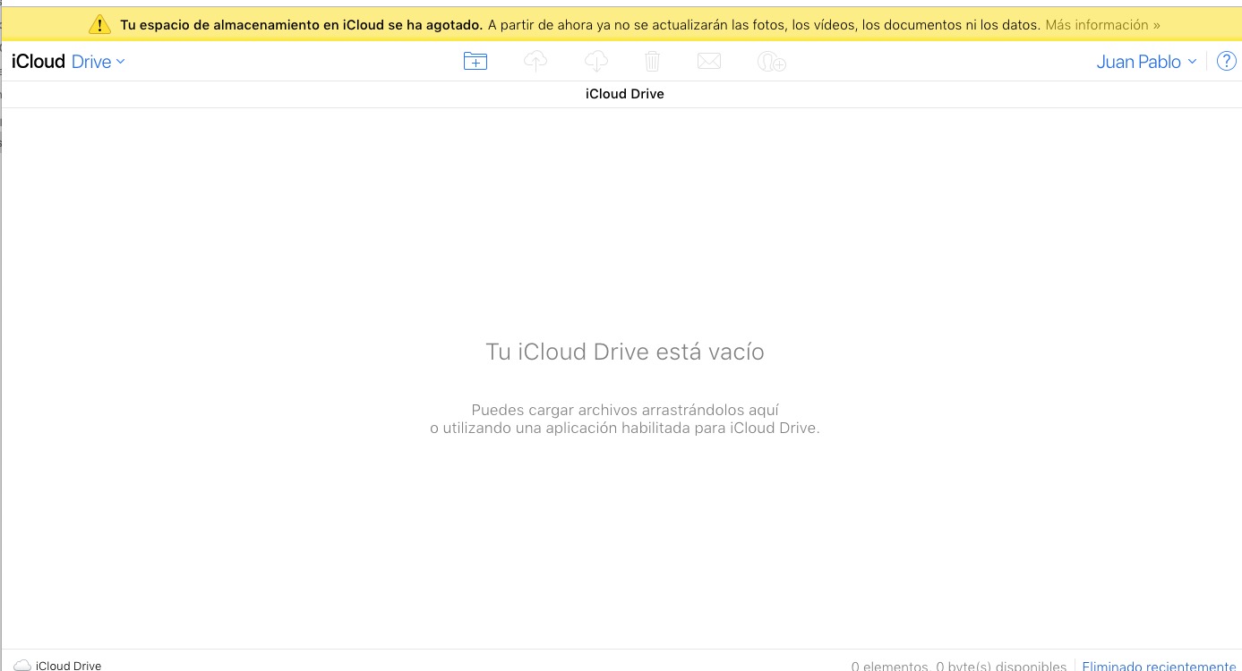Click the 'A partir de ahora ya no se actualizarán' banner sentence
This screenshot has height=671, width=1242.
tap(765, 25)
